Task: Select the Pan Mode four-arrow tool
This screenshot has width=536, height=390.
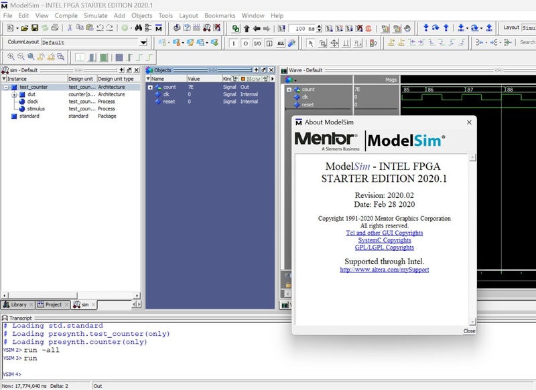Action: pos(334,43)
